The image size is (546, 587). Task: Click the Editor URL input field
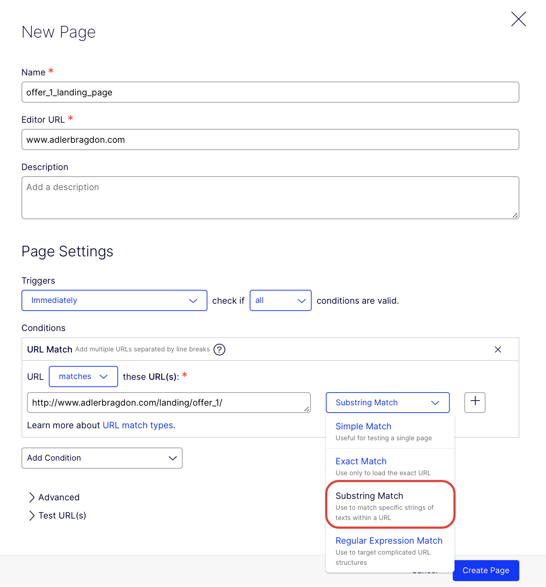pos(270,139)
